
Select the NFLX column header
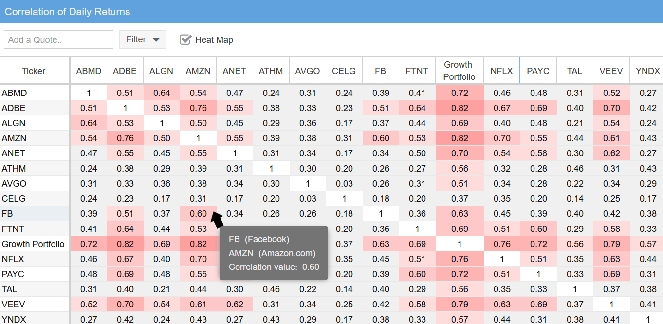(x=502, y=70)
